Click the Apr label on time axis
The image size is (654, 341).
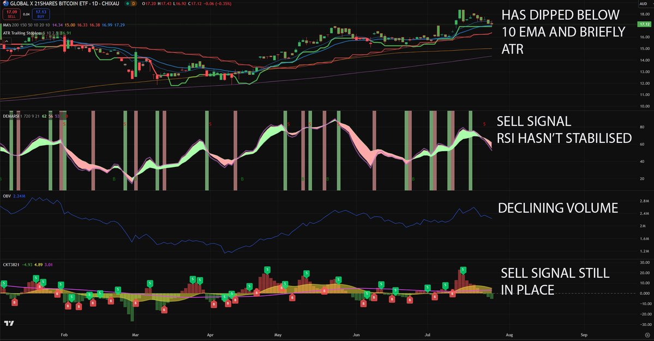click(210, 335)
